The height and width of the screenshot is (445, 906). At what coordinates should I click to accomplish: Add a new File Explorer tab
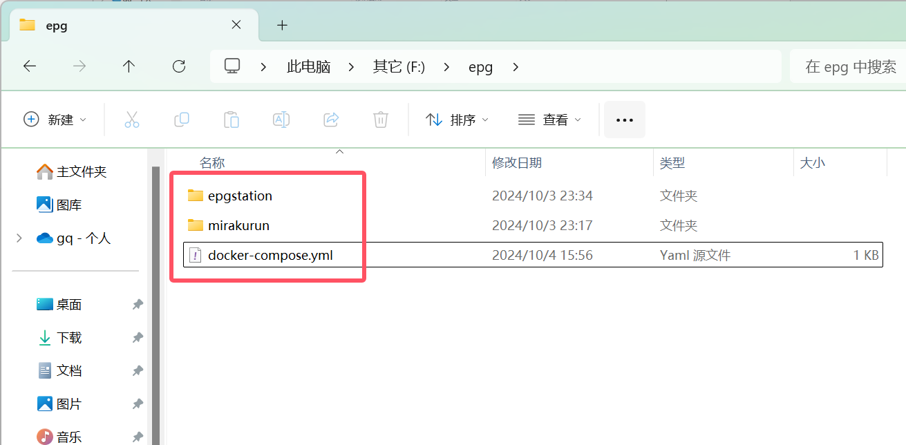point(282,25)
